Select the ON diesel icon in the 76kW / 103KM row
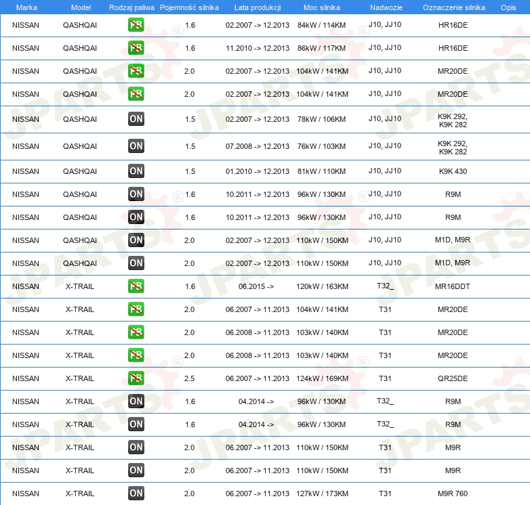Viewport: 530px width, 505px height. coord(136,146)
